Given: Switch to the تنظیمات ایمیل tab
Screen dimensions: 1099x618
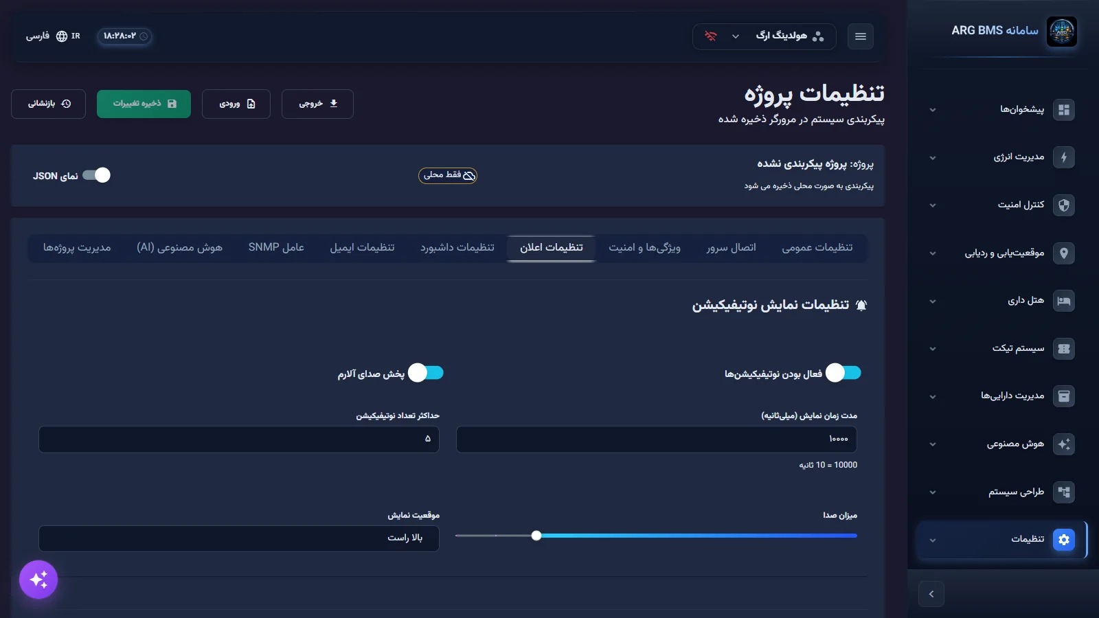Looking at the screenshot, I should (362, 248).
